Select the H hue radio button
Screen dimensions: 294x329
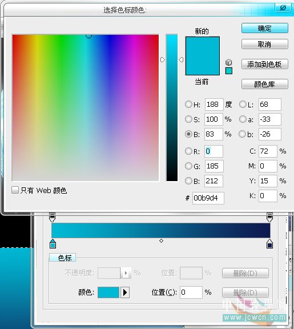(188, 105)
